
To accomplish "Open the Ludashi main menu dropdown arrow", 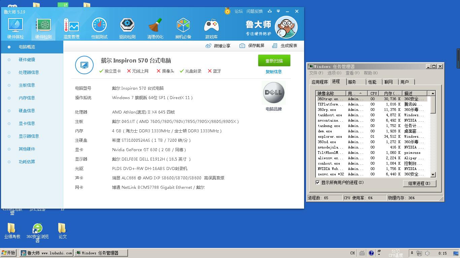I will [x=278, y=11].
